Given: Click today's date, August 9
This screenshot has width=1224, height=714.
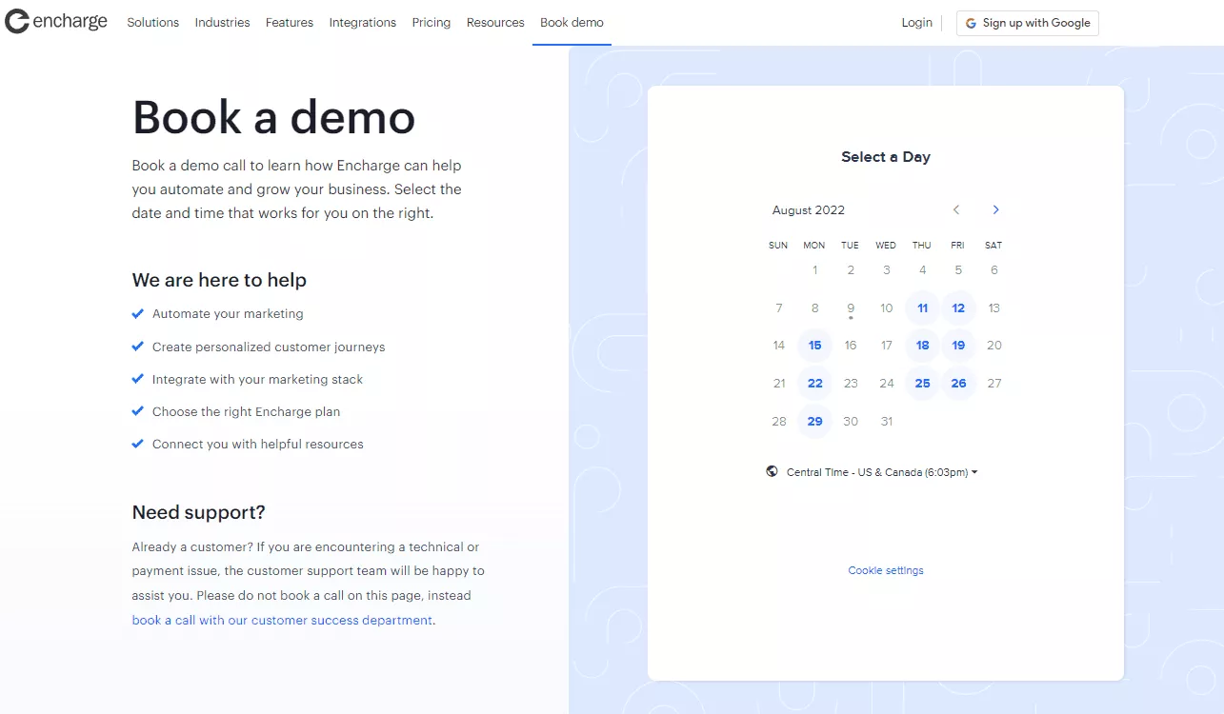Looking at the screenshot, I should [851, 308].
